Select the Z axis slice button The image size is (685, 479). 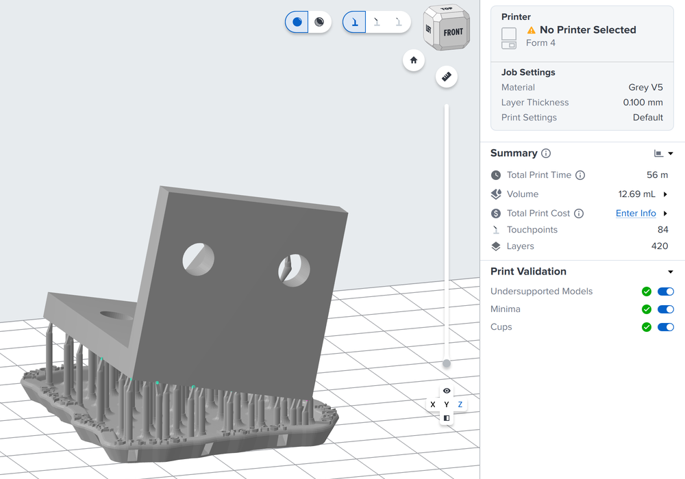point(460,404)
